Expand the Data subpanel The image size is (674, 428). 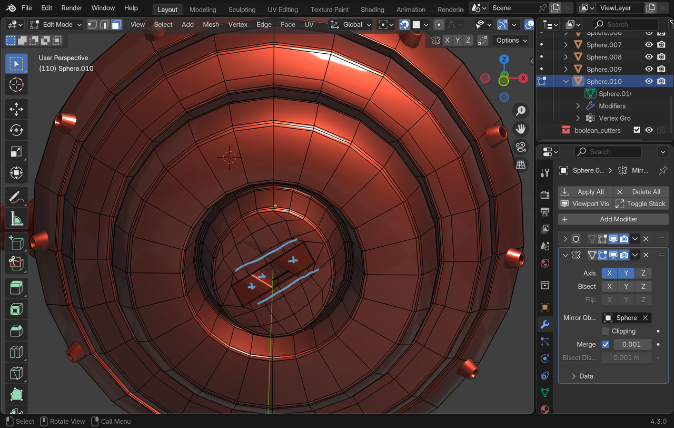[574, 376]
